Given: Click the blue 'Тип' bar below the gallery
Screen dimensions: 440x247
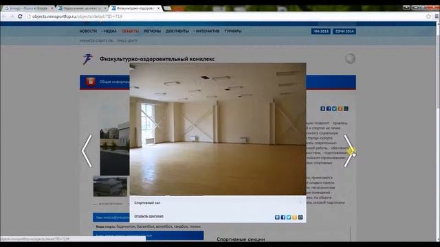Looking at the screenshot, I should point(111,217).
